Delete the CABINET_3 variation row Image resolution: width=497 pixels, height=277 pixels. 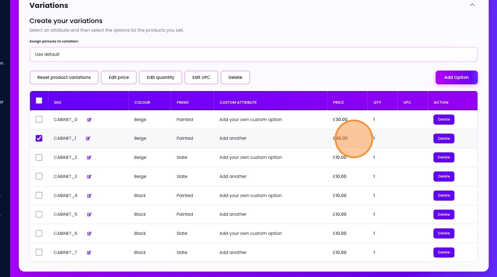[444, 177]
